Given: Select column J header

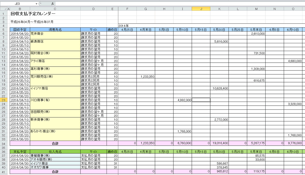Looking at the screenshot, I should (x=201, y=9).
